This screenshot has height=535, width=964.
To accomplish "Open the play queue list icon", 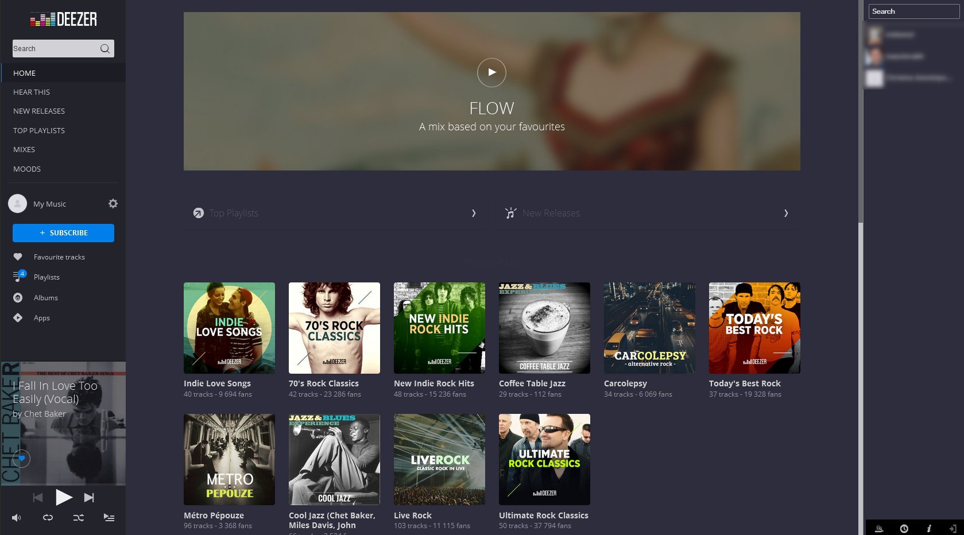I will click(109, 518).
